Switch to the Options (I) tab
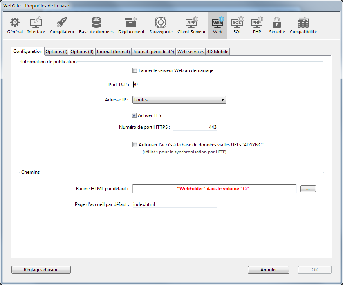Image resolution: width=343 pixels, height=285 pixels. 56,52
